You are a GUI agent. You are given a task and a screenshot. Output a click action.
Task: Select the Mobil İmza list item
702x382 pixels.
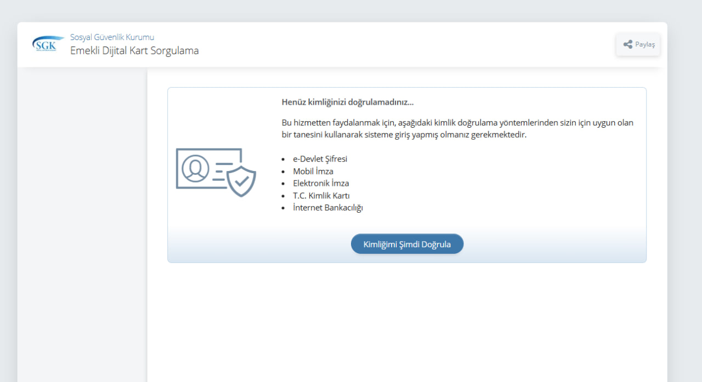313,171
